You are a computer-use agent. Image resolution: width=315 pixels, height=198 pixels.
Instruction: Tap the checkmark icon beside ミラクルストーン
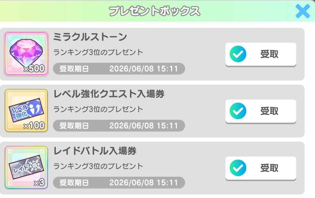coord(238,54)
